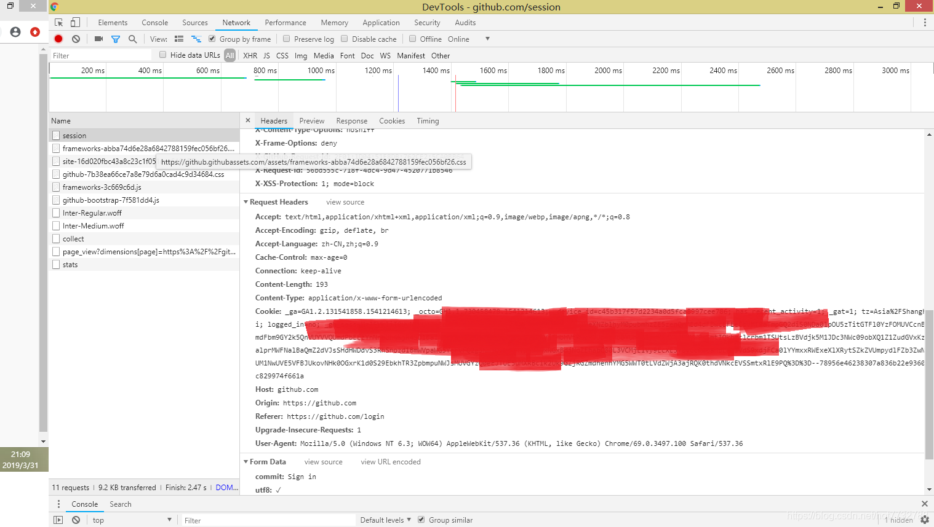
Task: Filter requests by CSS type
Action: [x=282, y=55]
